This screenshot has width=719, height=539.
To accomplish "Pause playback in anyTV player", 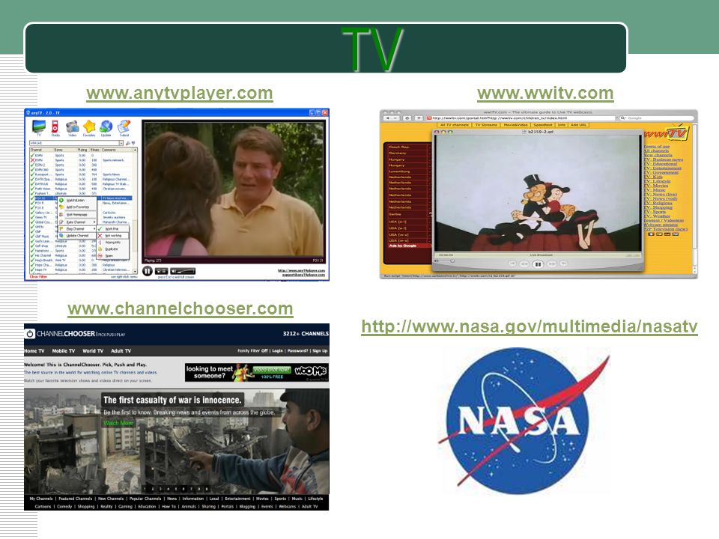I will coord(148,271).
